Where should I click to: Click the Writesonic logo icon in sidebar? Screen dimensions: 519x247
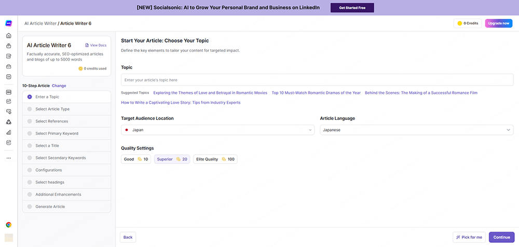point(9,23)
